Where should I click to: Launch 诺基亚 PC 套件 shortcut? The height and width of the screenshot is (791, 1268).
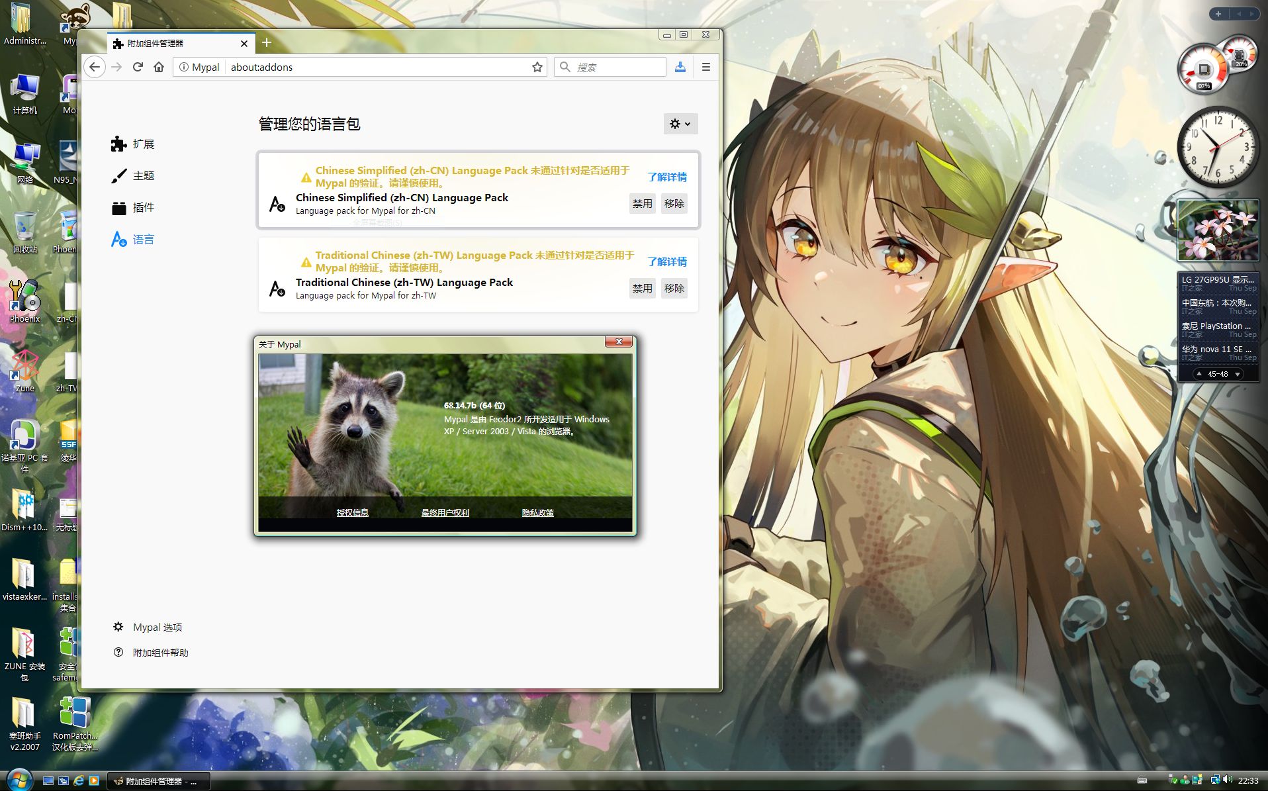(24, 446)
